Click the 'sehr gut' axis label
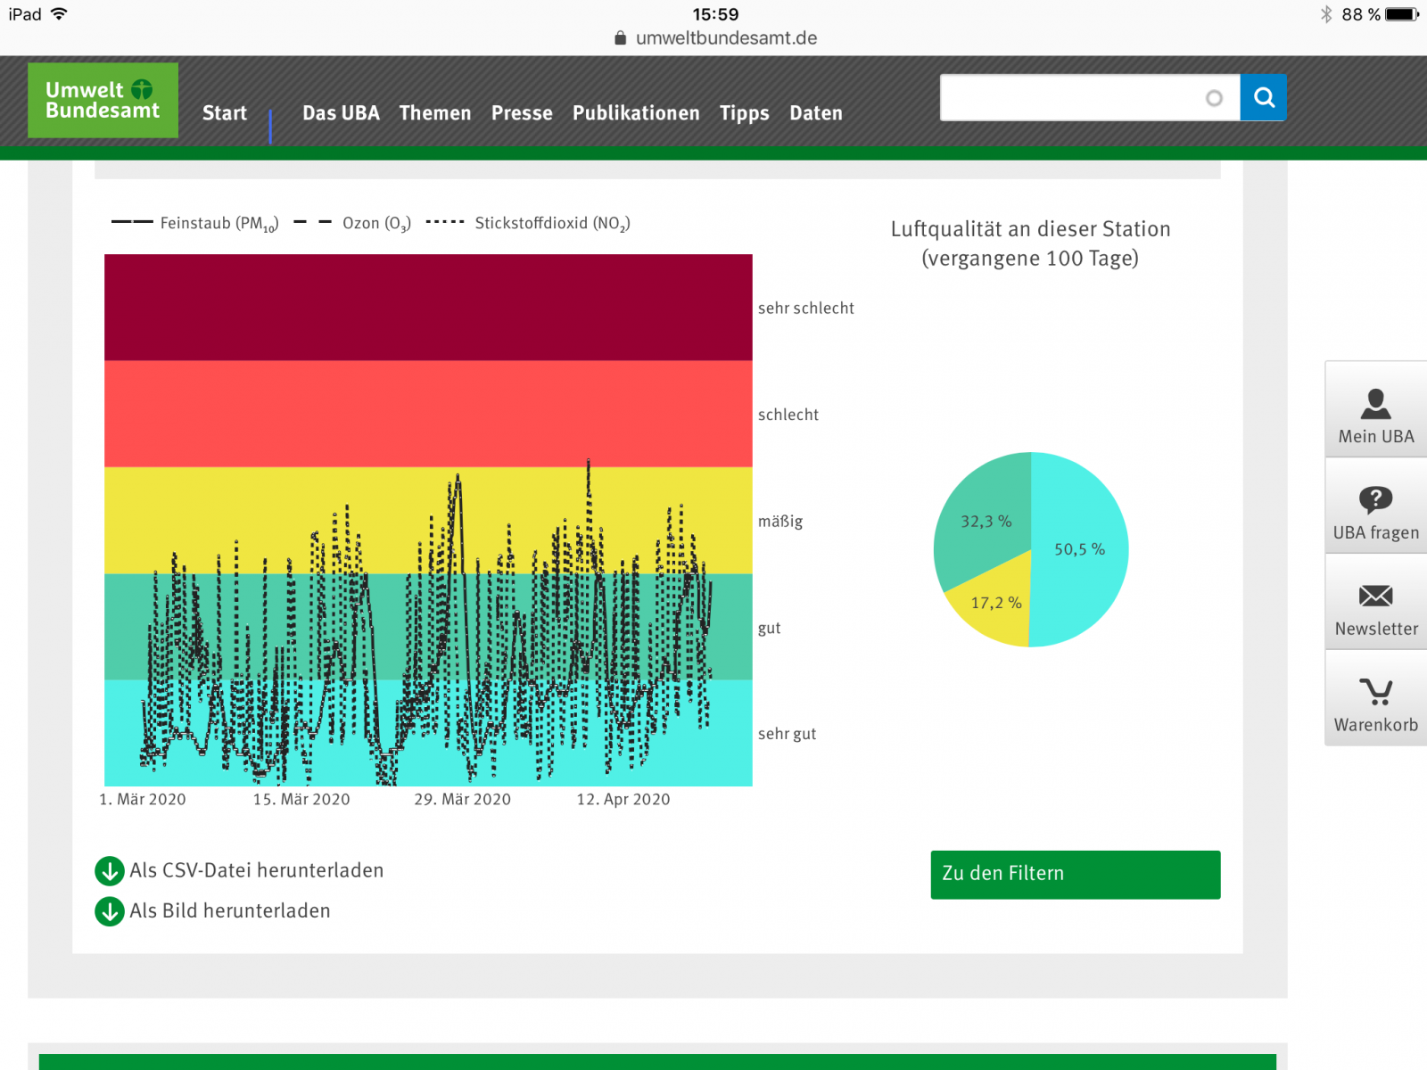 [787, 734]
